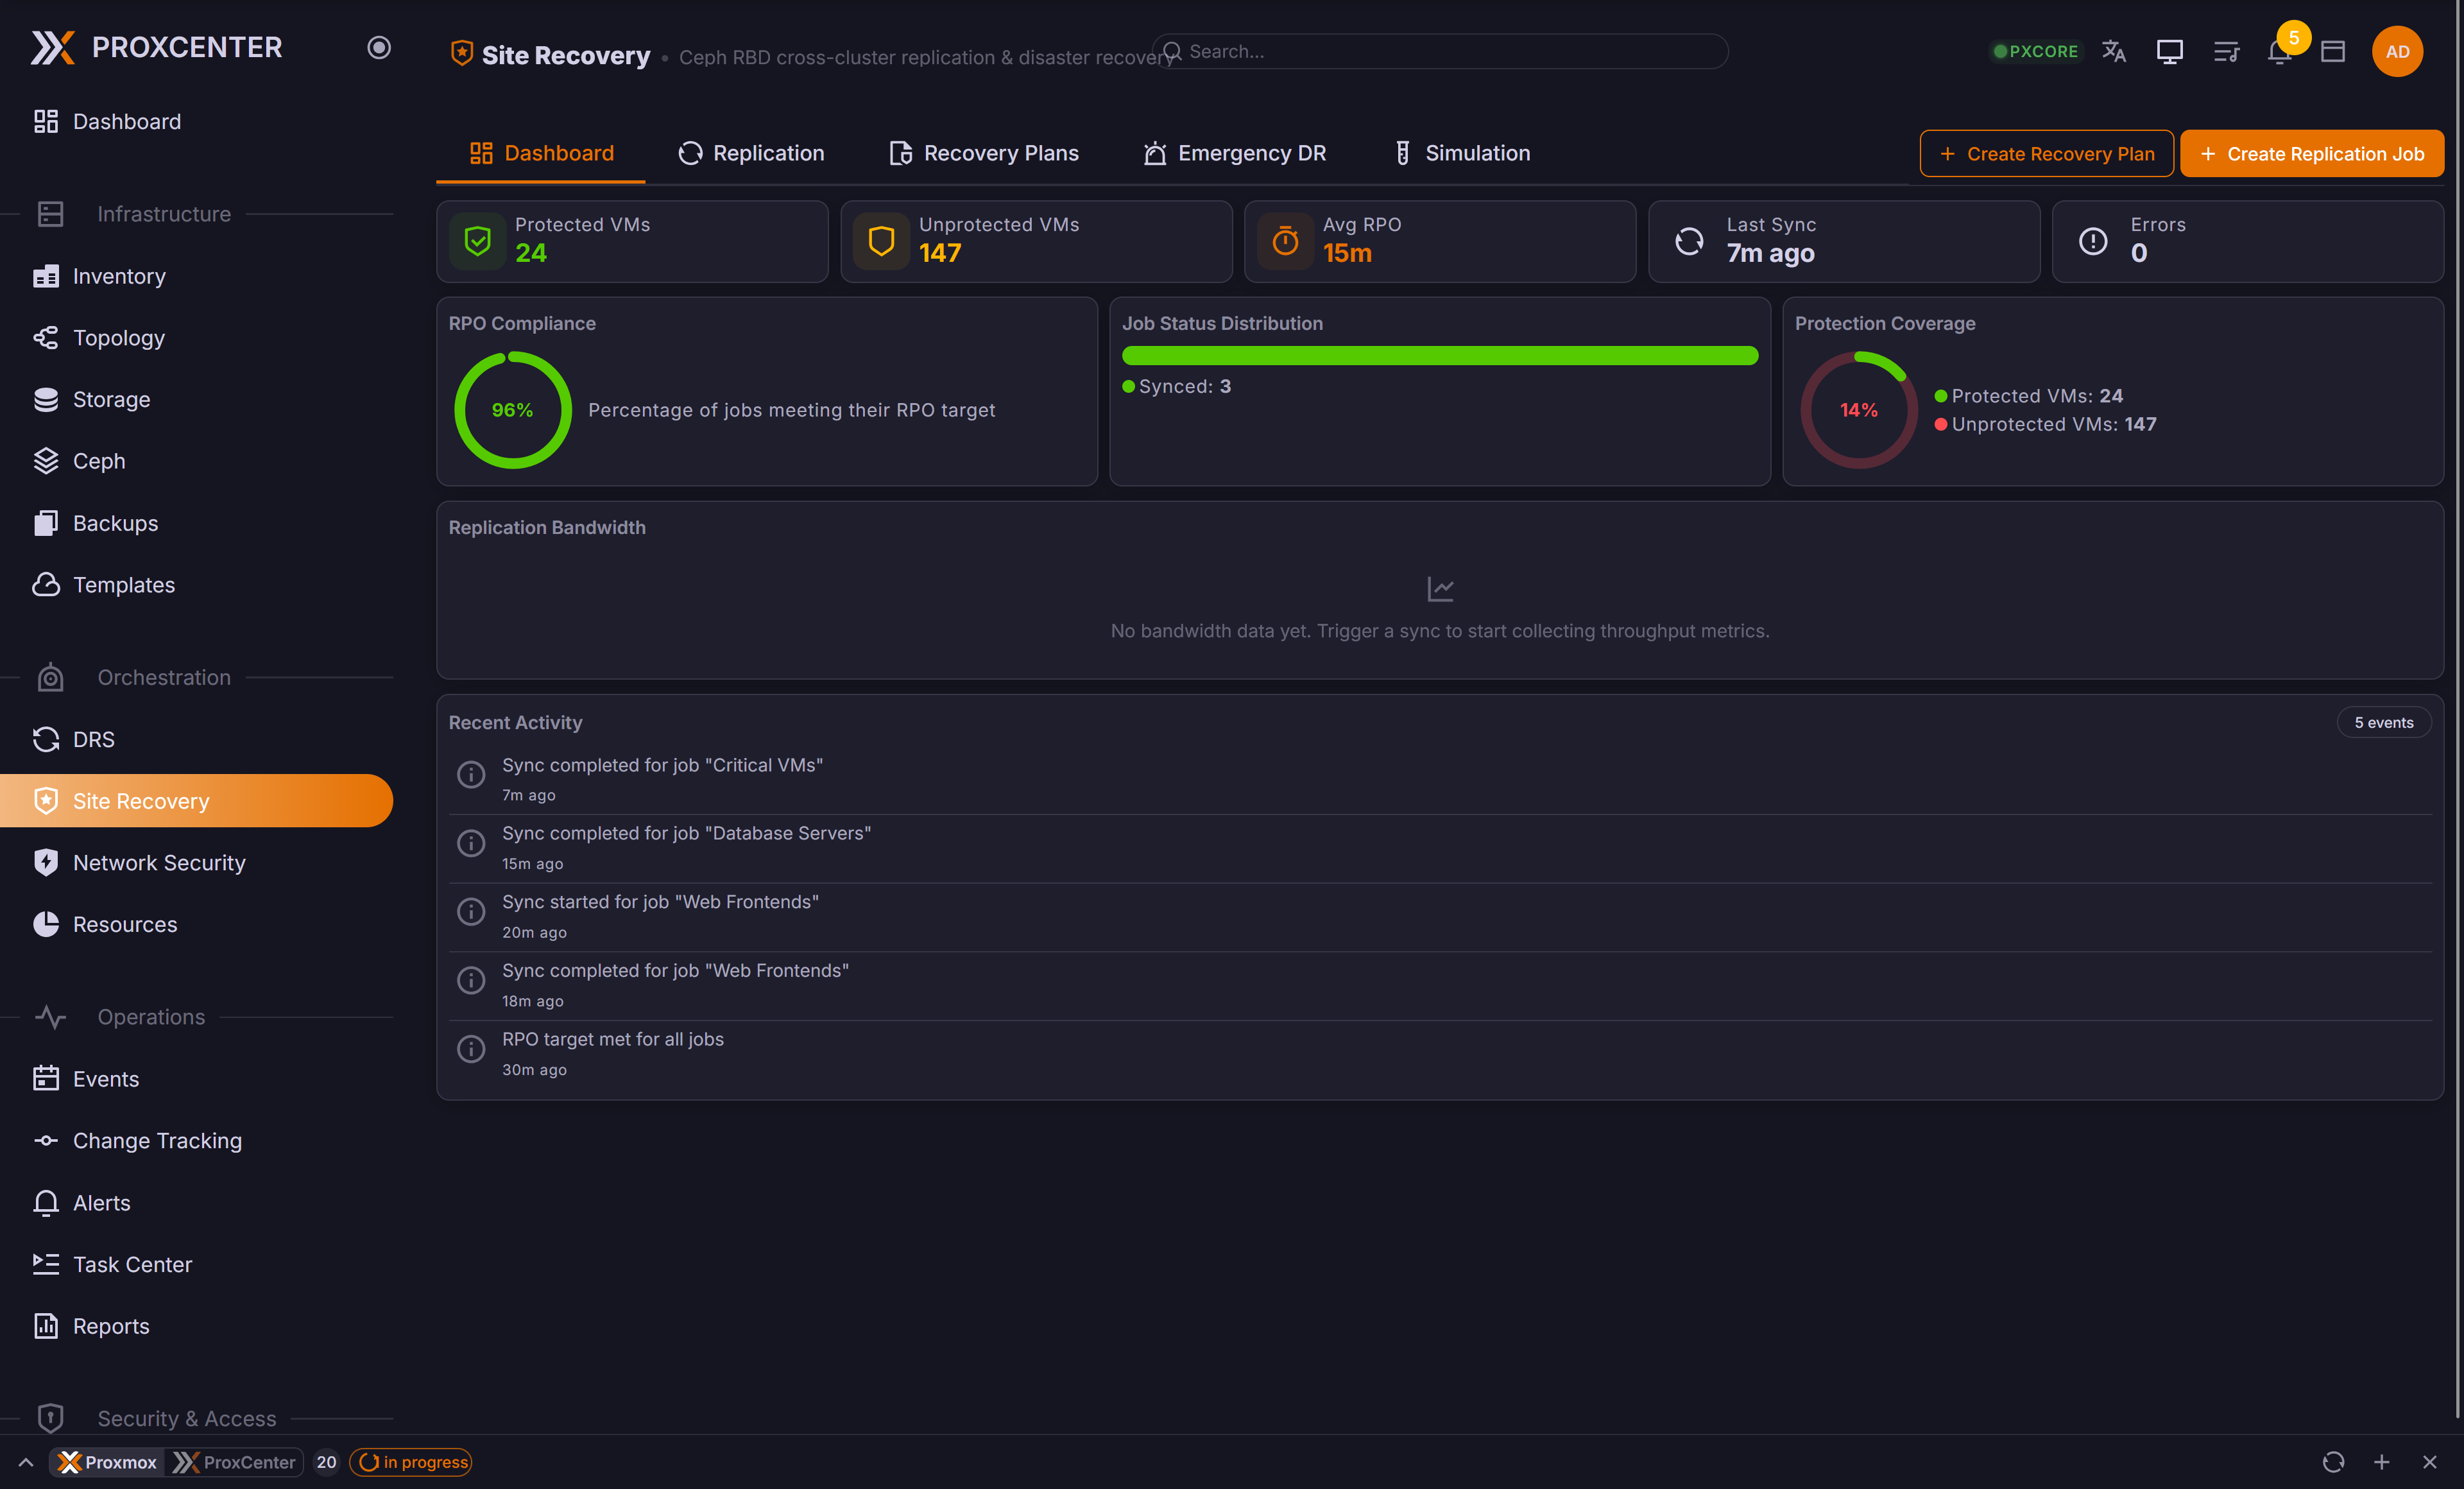Switch to the Replication tab
The image size is (2464, 1489).
pyautogui.click(x=752, y=153)
